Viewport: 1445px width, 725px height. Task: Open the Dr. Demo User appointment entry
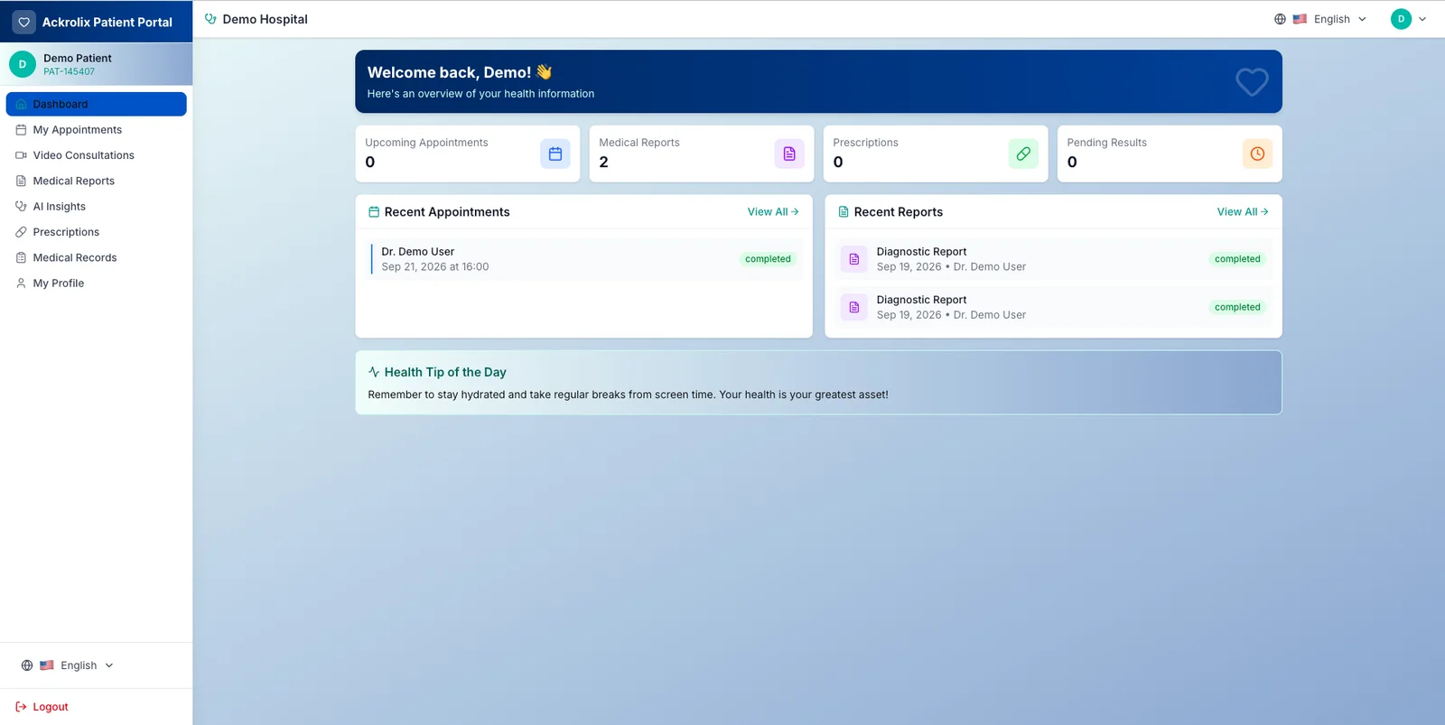coord(586,259)
